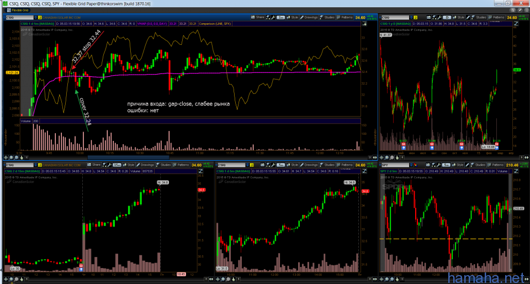Select pan hand tool under SPY chart
Screen dimensions: 530x284
[397, 279]
